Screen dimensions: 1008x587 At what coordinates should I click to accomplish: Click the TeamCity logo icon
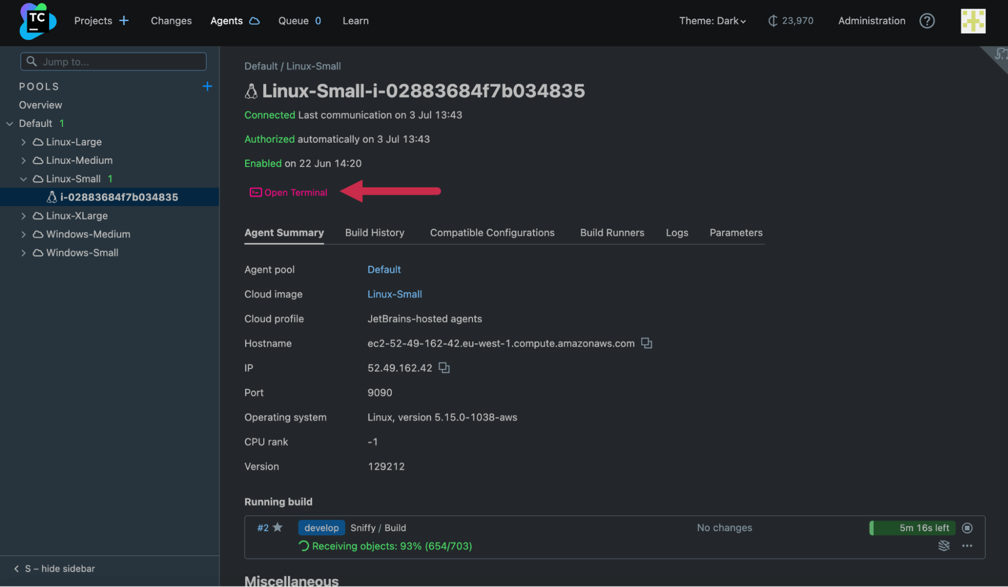pyautogui.click(x=37, y=20)
